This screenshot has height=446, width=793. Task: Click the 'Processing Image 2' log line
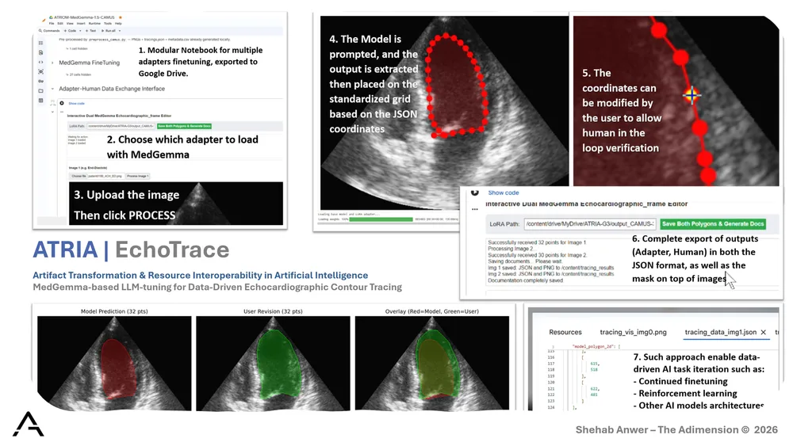point(510,249)
